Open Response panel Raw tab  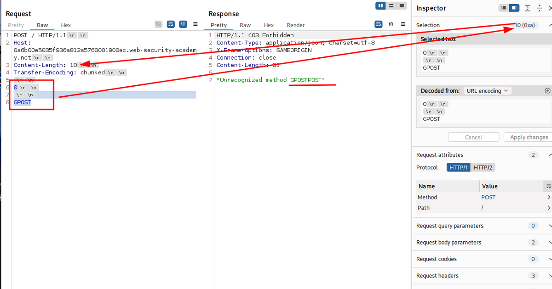point(245,25)
